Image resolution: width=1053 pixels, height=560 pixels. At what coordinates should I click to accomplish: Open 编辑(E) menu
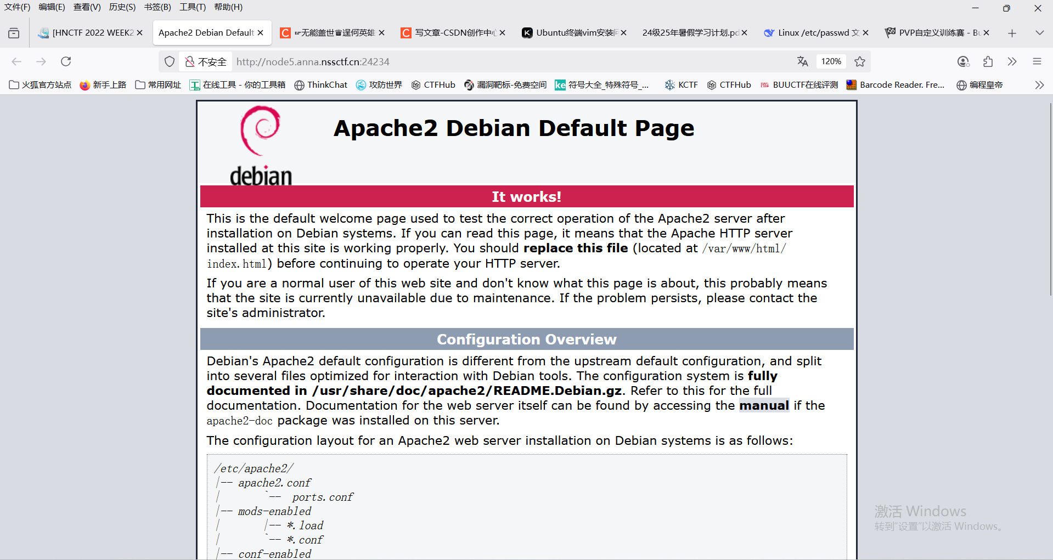pos(52,7)
